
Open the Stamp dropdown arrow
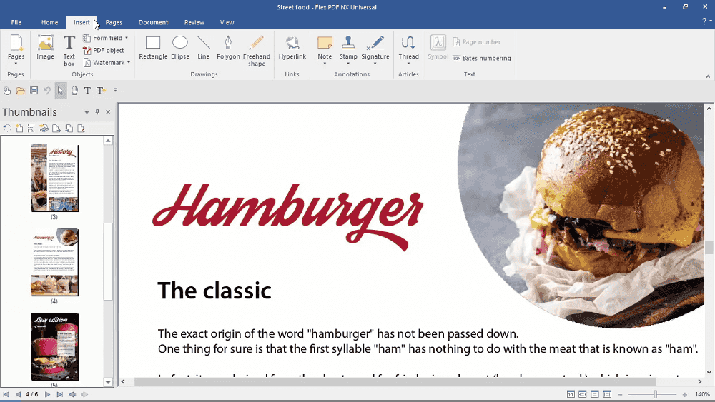coord(348,64)
